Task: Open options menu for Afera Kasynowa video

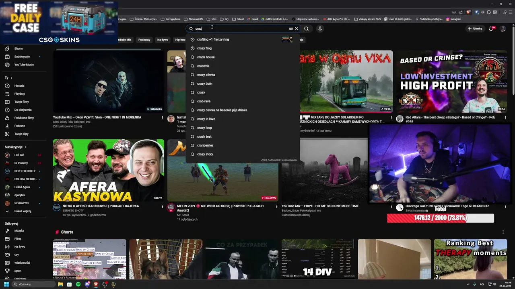Action: (x=163, y=206)
